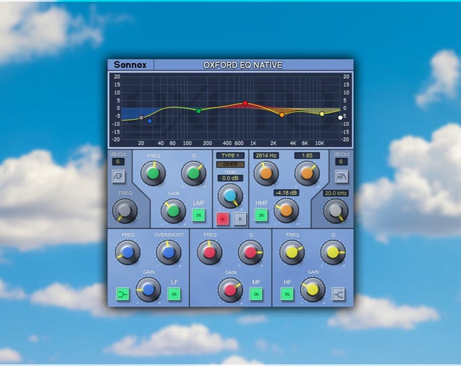Click the cyan TRIM knob

[x=230, y=196]
